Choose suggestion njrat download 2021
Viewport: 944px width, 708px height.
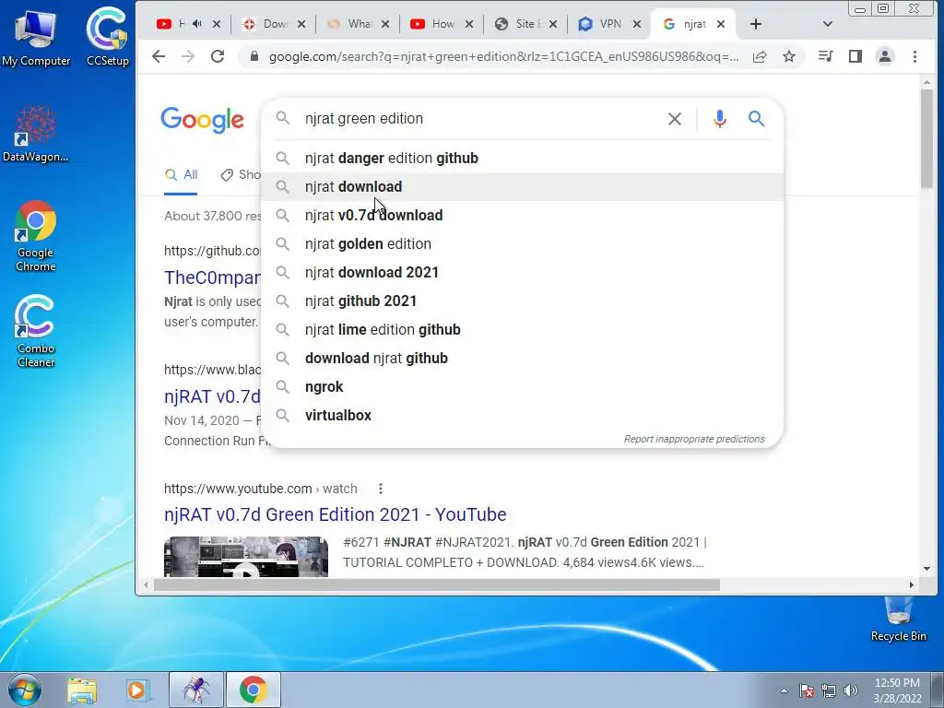point(523,273)
